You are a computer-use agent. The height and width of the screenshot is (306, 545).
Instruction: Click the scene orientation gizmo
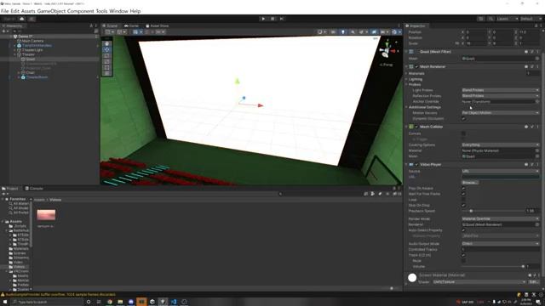387,51
